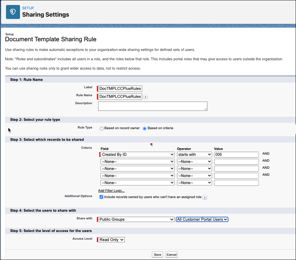
Task: Click the Criteria label
Action: click(x=87, y=148)
